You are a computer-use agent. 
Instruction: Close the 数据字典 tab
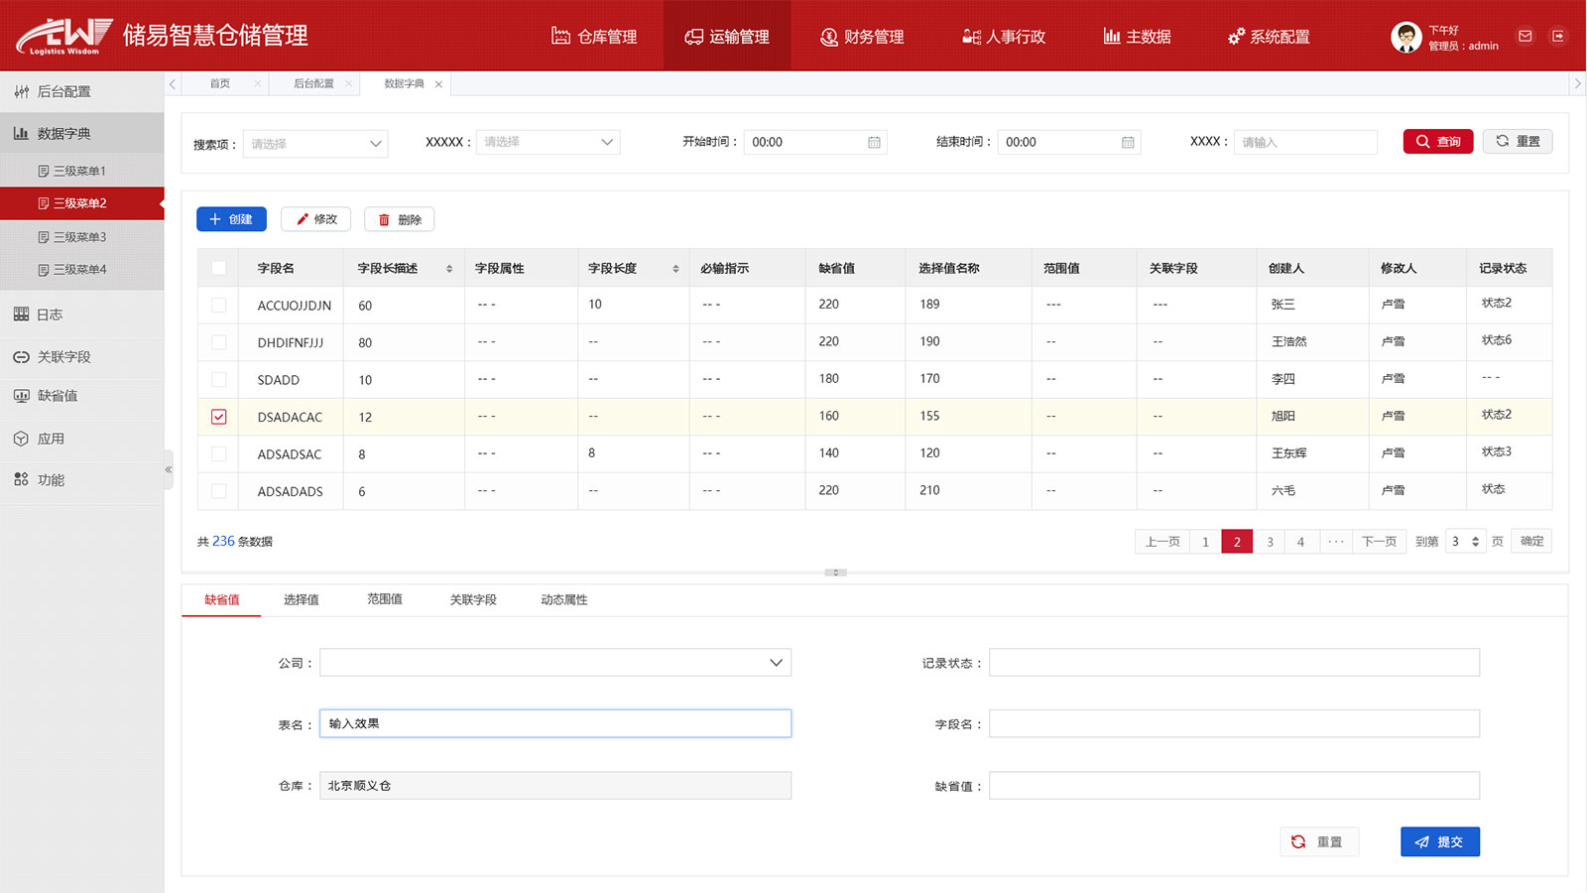(438, 84)
